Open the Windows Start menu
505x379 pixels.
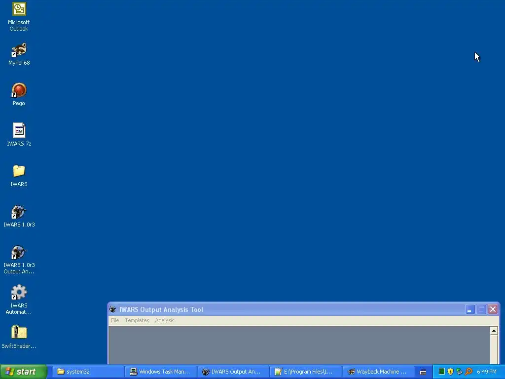(x=24, y=372)
